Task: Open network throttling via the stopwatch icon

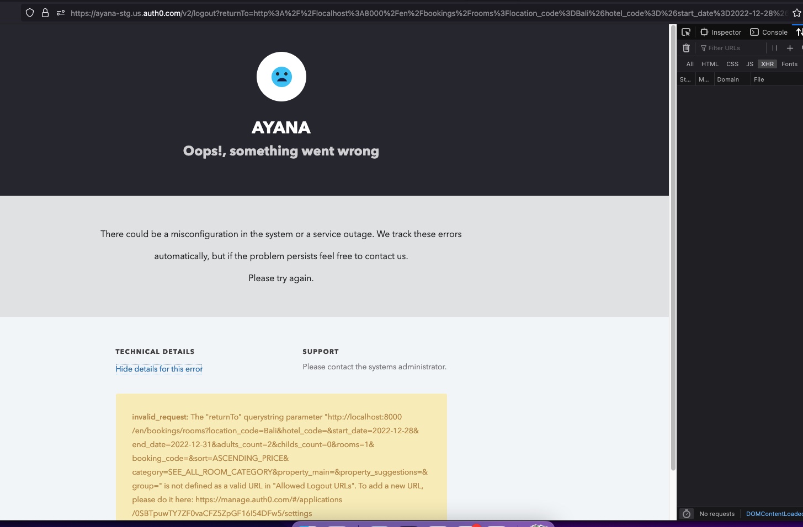Action: pos(686,514)
